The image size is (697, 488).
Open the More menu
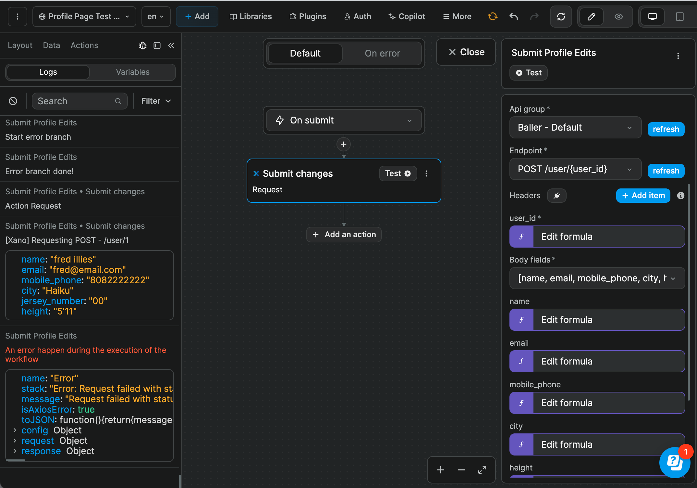457,17
